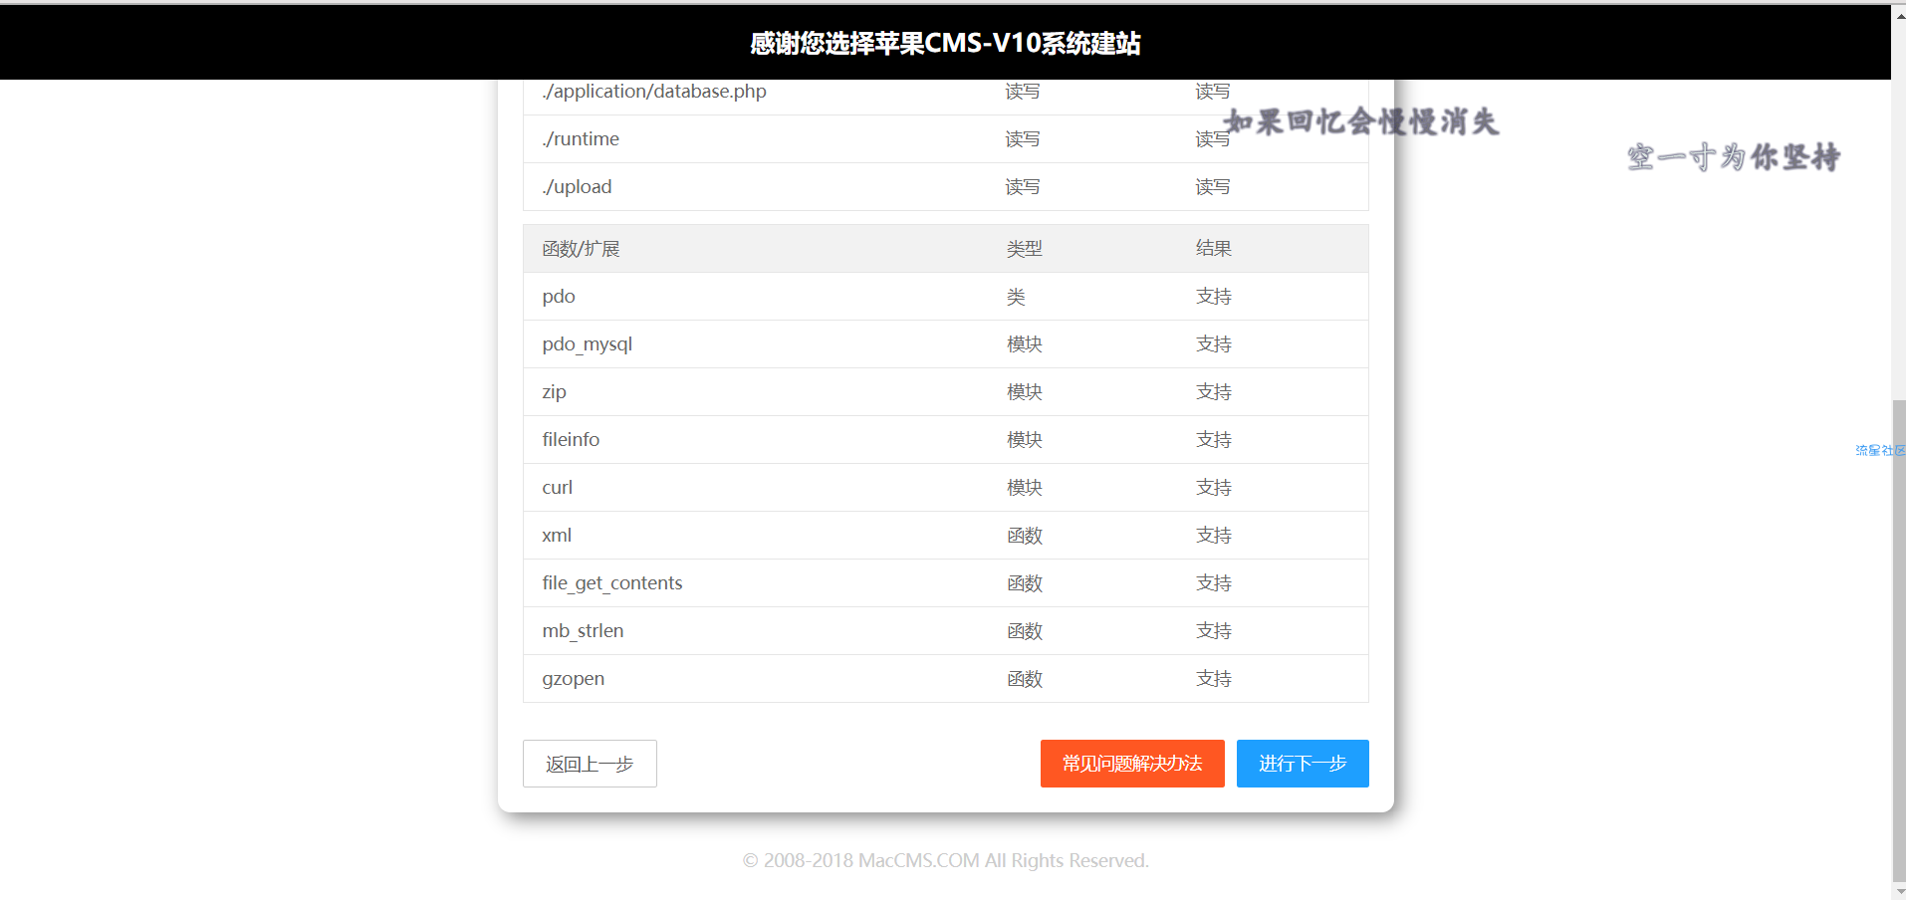This screenshot has width=1906, height=900.
Task: Click 支持 result in file_get_contents row
Action: click(x=1213, y=582)
